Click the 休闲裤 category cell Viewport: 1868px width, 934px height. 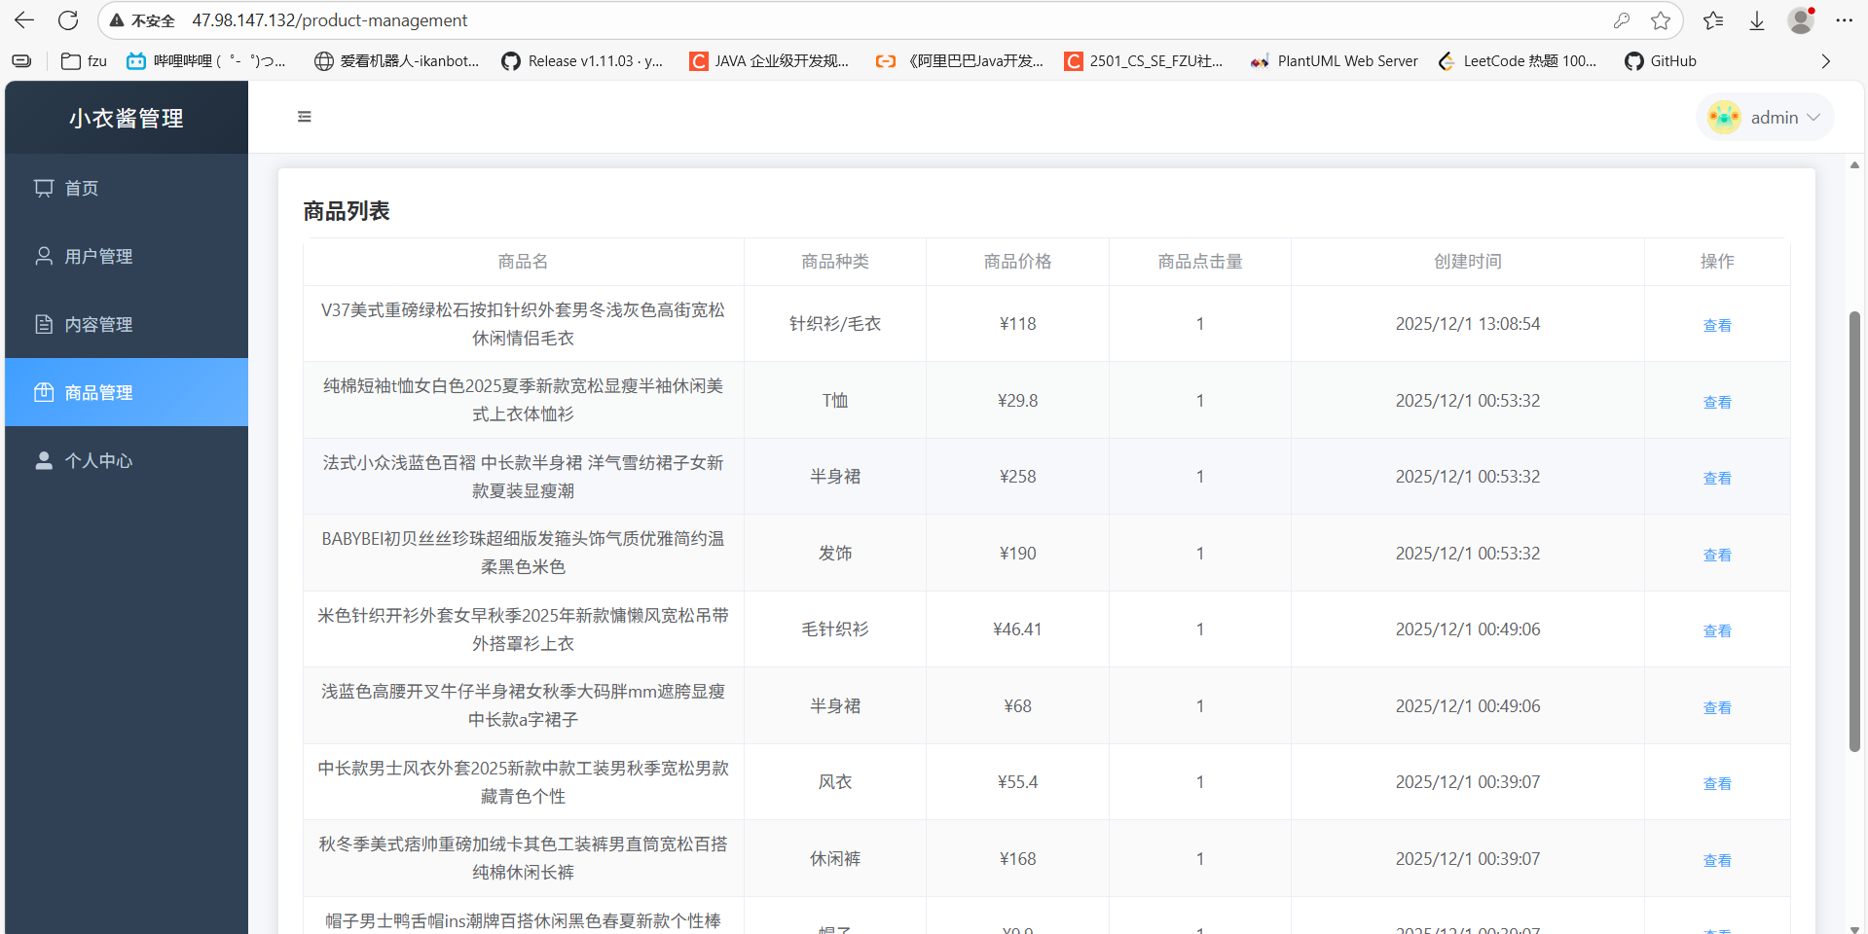tap(835, 859)
